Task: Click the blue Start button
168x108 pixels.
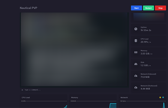Action: tap(136, 8)
